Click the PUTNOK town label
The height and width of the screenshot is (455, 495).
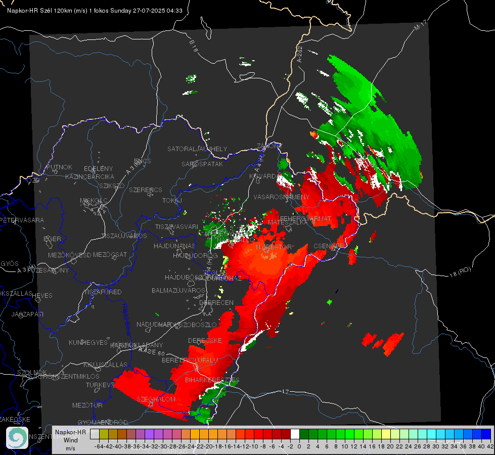coord(59,167)
